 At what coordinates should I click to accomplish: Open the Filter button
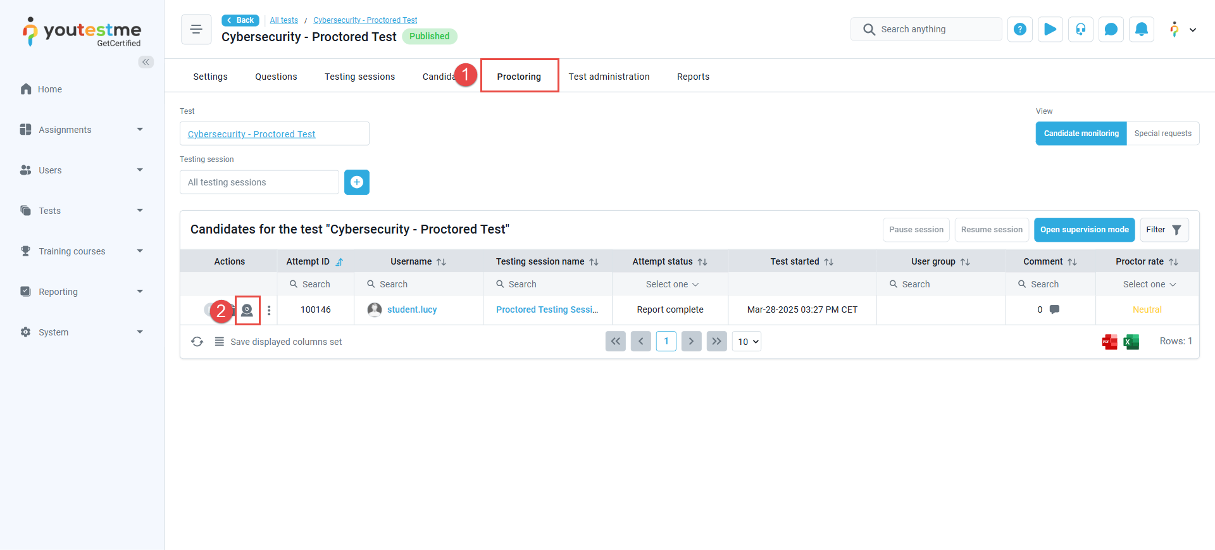tap(1164, 230)
